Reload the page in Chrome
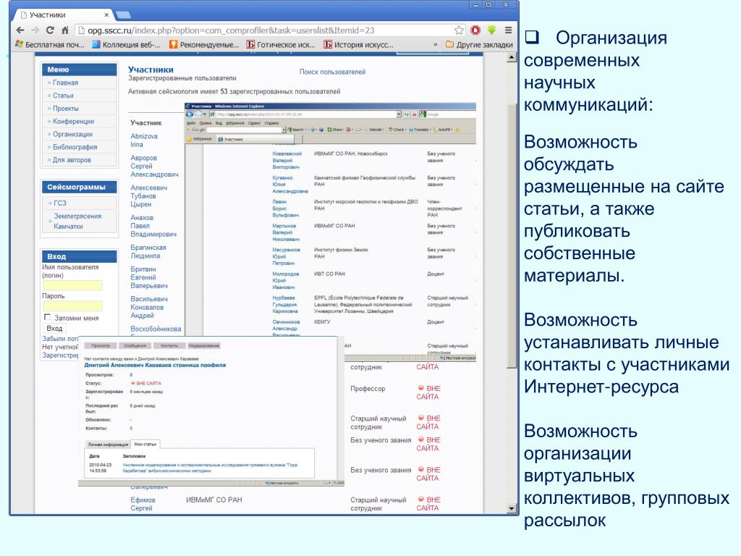The width and height of the screenshot is (741, 556). (x=50, y=30)
